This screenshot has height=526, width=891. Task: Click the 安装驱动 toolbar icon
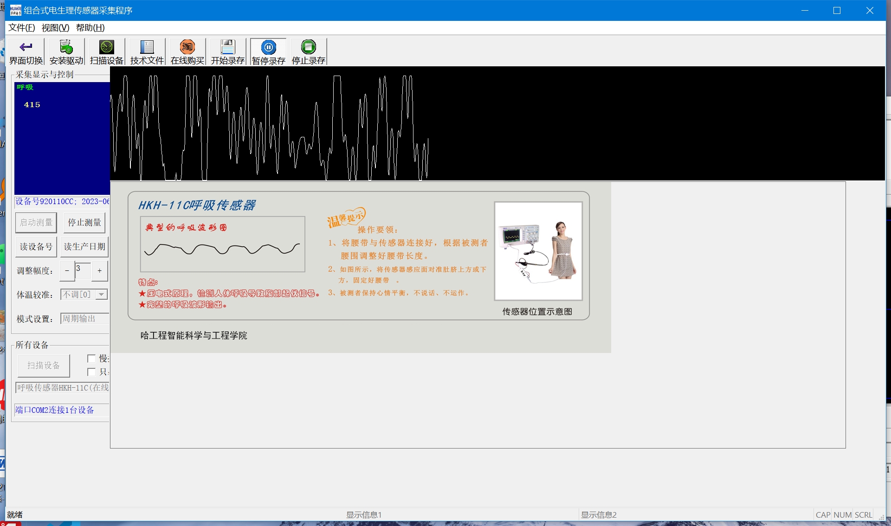click(66, 47)
